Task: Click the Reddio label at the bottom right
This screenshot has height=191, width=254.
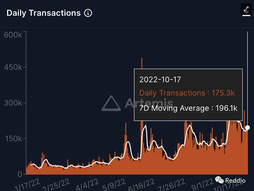Action: coord(235,180)
